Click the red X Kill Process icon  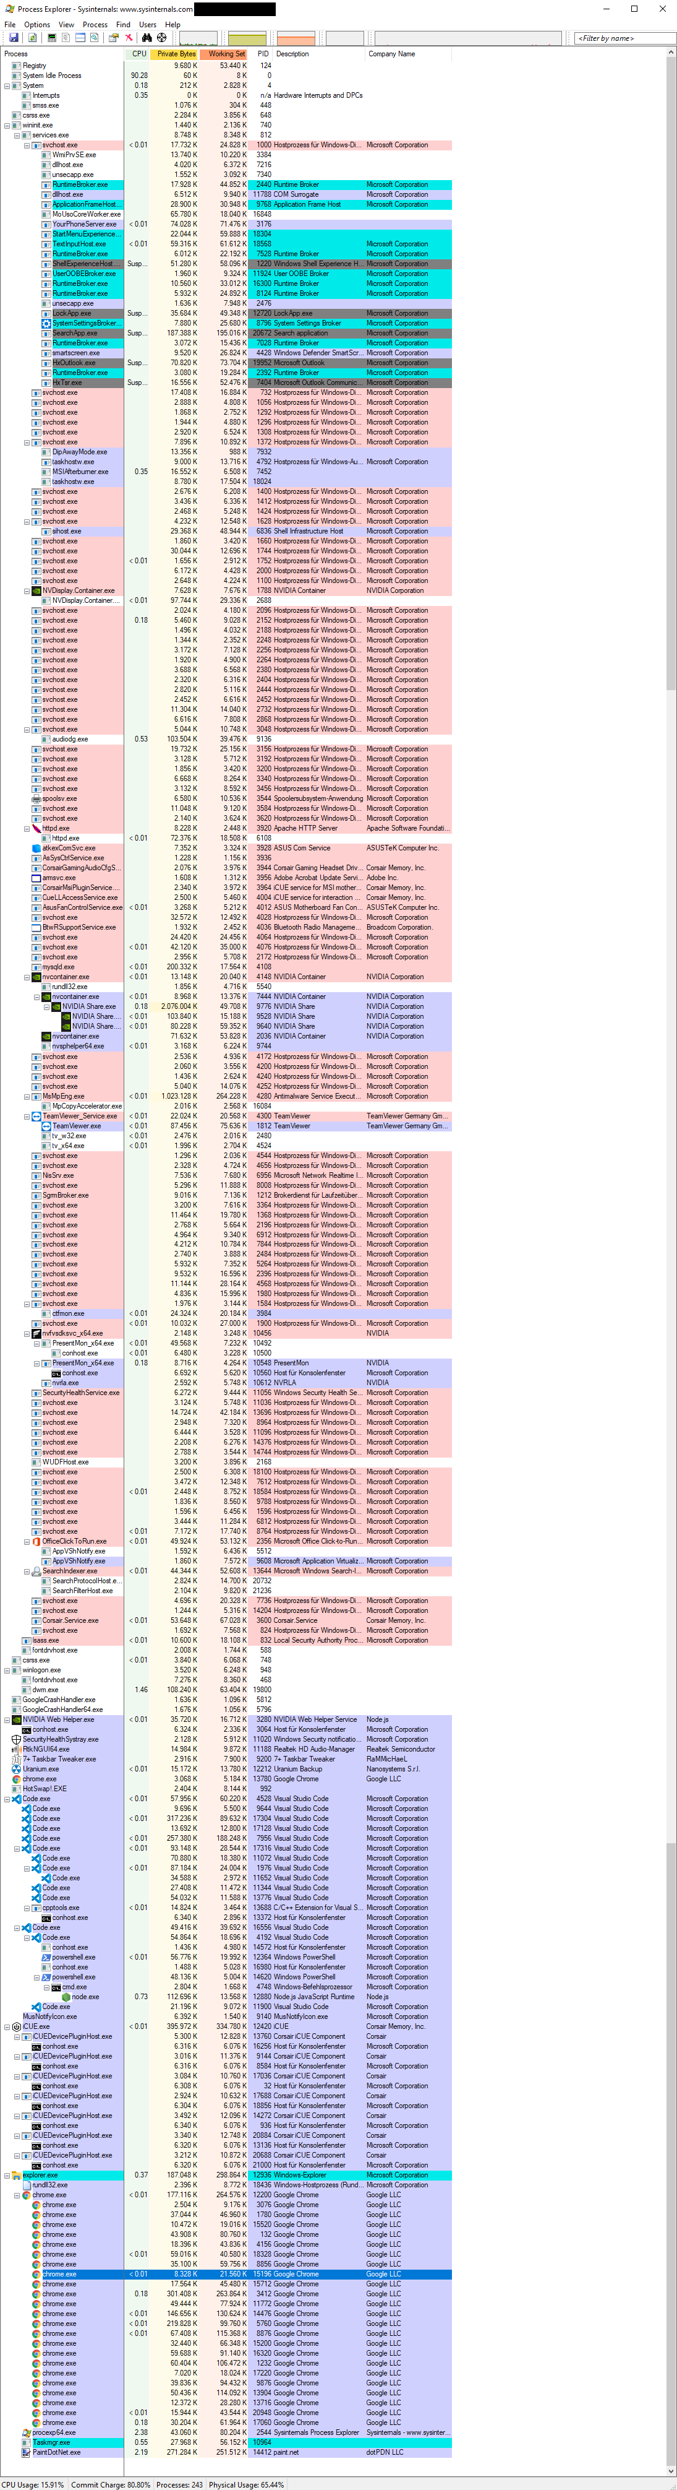[129, 38]
